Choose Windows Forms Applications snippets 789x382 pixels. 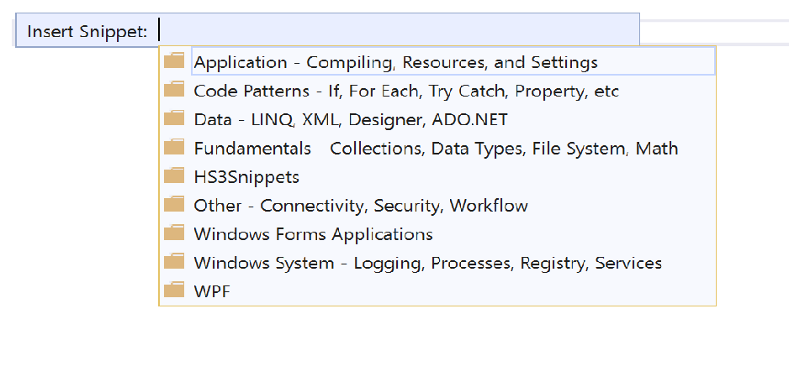[313, 234]
